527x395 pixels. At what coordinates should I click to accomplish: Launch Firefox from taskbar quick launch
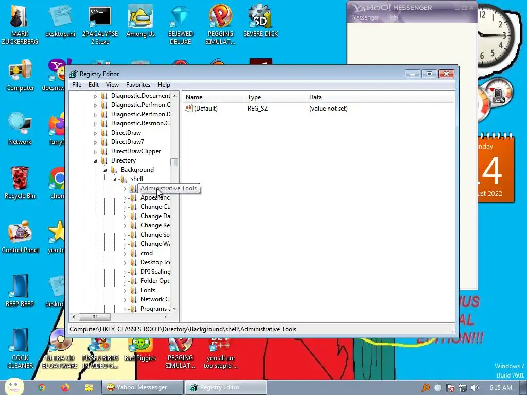tap(65, 387)
